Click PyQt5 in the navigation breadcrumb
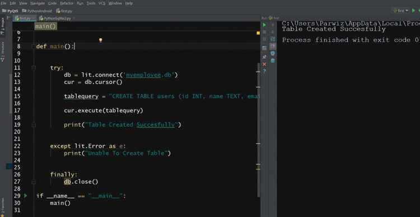Viewport: 420px width, 217px height. pos(10,11)
